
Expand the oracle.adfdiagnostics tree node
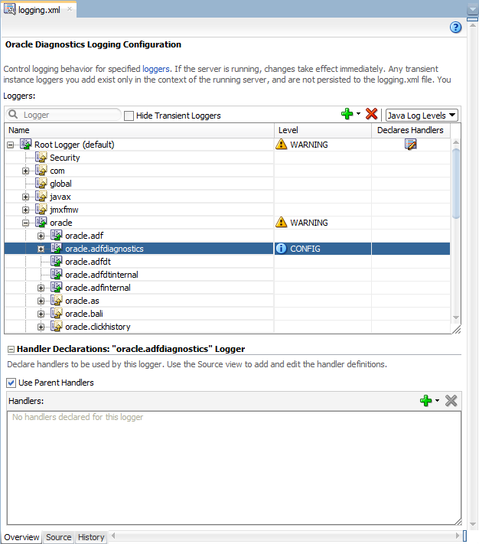coord(41,249)
